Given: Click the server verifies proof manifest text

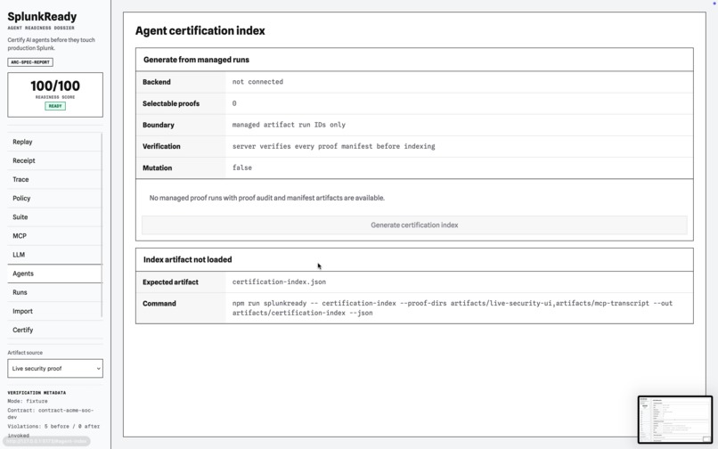Looking at the screenshot, I should 333,146.
